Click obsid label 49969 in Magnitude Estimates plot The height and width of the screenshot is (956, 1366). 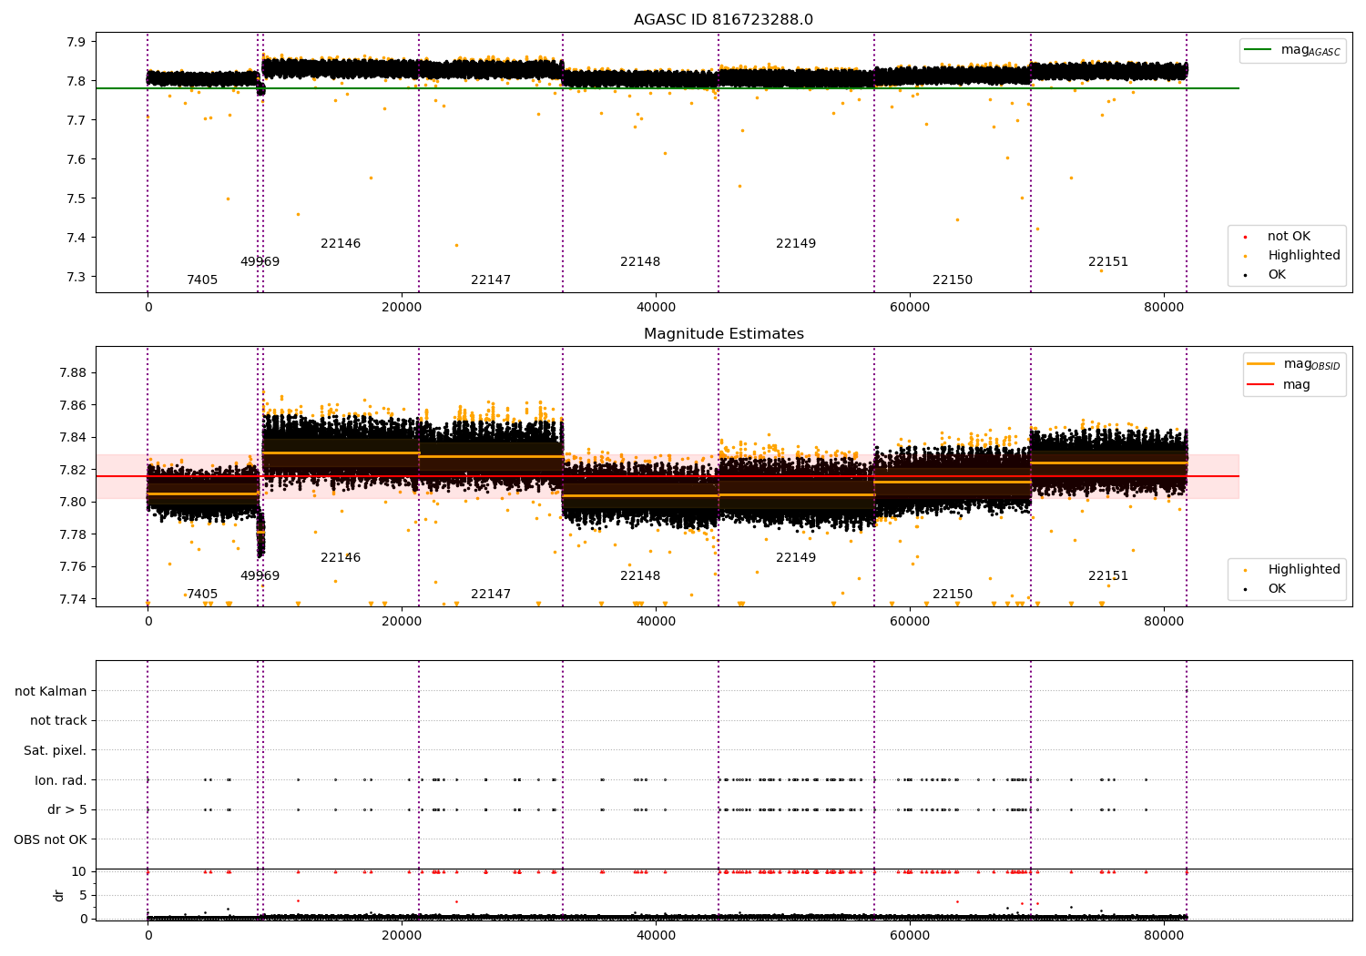260,576
